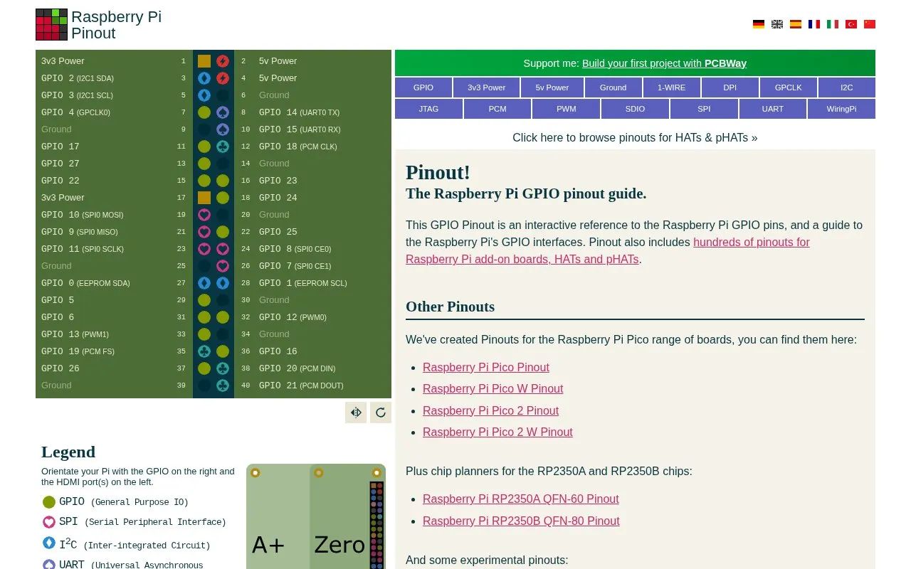Click the pin 19 SPI0 MOSI heart icon
This screenshot has height=569, width=911.
click(x=204, y=215)
